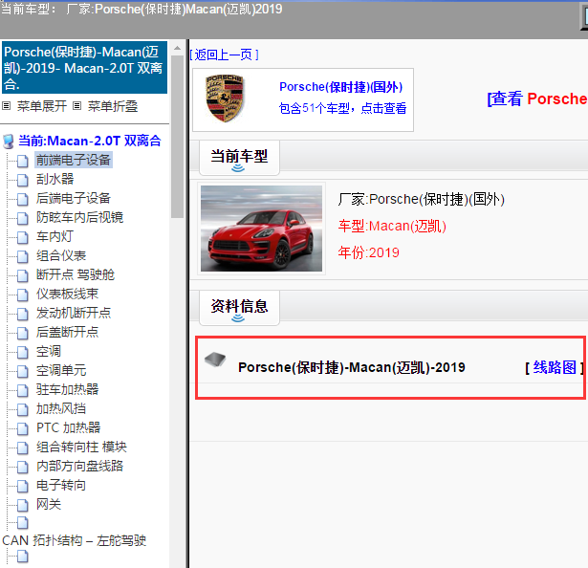The image size is (588, 568).
Task: Click the sidebar vertical scrollbar thumb
Action: pos(178,137)
